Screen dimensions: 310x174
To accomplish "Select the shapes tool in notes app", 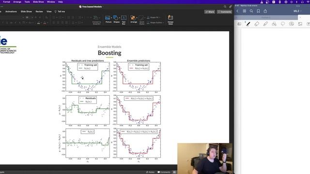I will coord(274,24).
